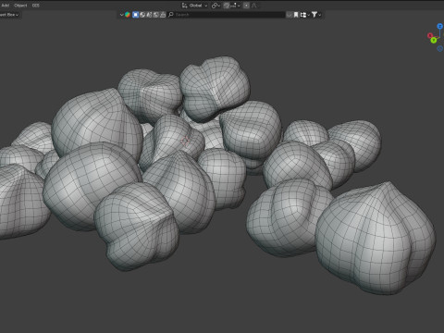
Task: Open the proportional editing falloff curve
Action: point(254,6)
